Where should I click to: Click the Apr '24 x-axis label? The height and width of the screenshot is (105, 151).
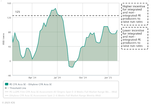[32, 78]
